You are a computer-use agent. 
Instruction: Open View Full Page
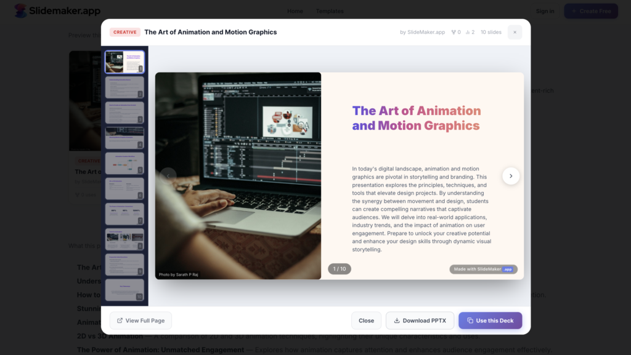[140, 321]
